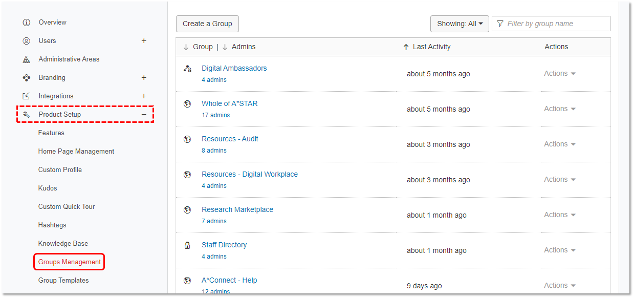Viewport: 634px width, 298px height.
Task: Click the Product Setup wrench icon
Action: click(27, 115)
